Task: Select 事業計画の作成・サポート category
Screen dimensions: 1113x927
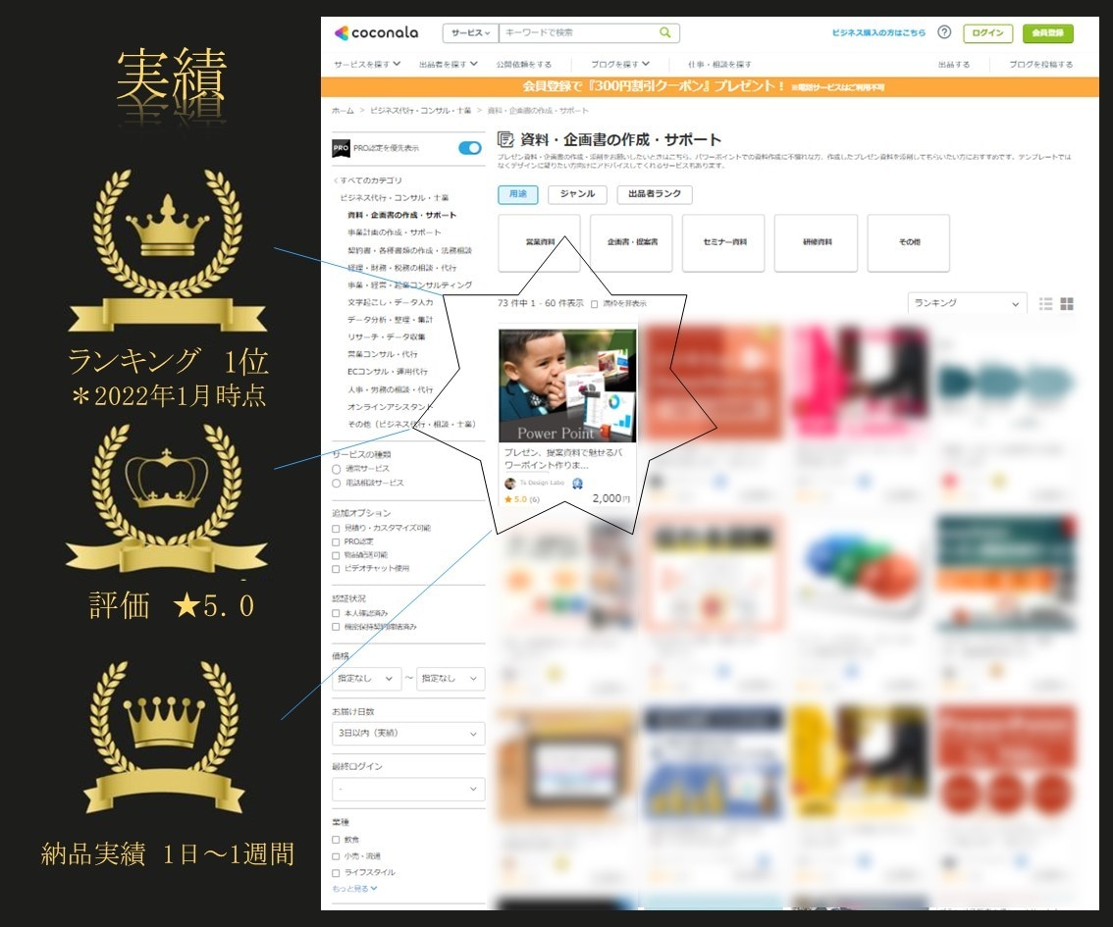Action: [x=394, y=232]
